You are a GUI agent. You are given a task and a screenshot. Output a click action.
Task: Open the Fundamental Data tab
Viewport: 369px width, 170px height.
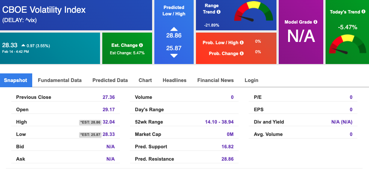pyautogui.click(x=60, y=80)
